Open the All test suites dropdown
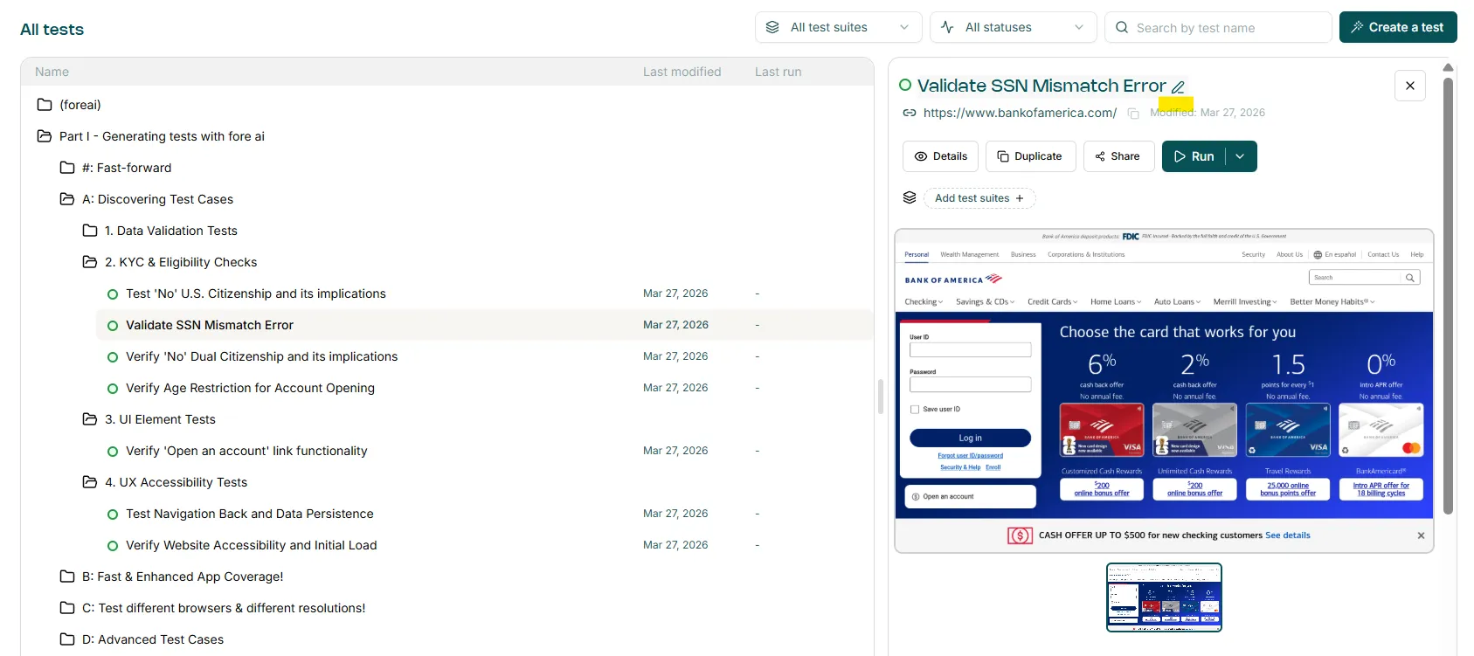This screenshot has width=1474, height=656. [839, 27]
